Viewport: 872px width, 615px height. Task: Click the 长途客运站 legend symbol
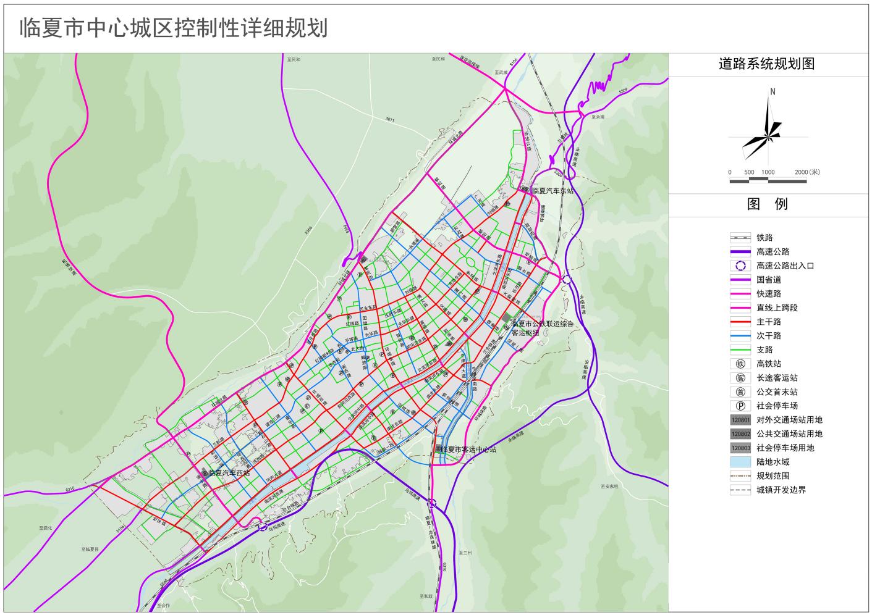tap(740, 378)
